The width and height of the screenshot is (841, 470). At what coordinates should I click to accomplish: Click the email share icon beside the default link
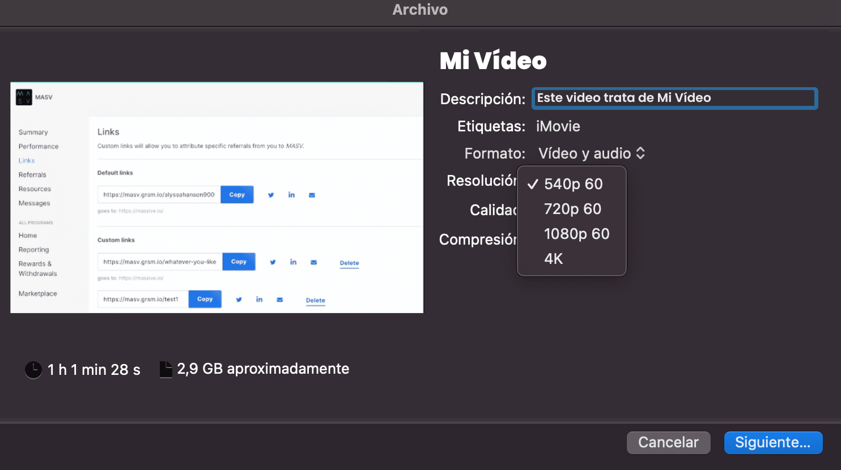312,194
